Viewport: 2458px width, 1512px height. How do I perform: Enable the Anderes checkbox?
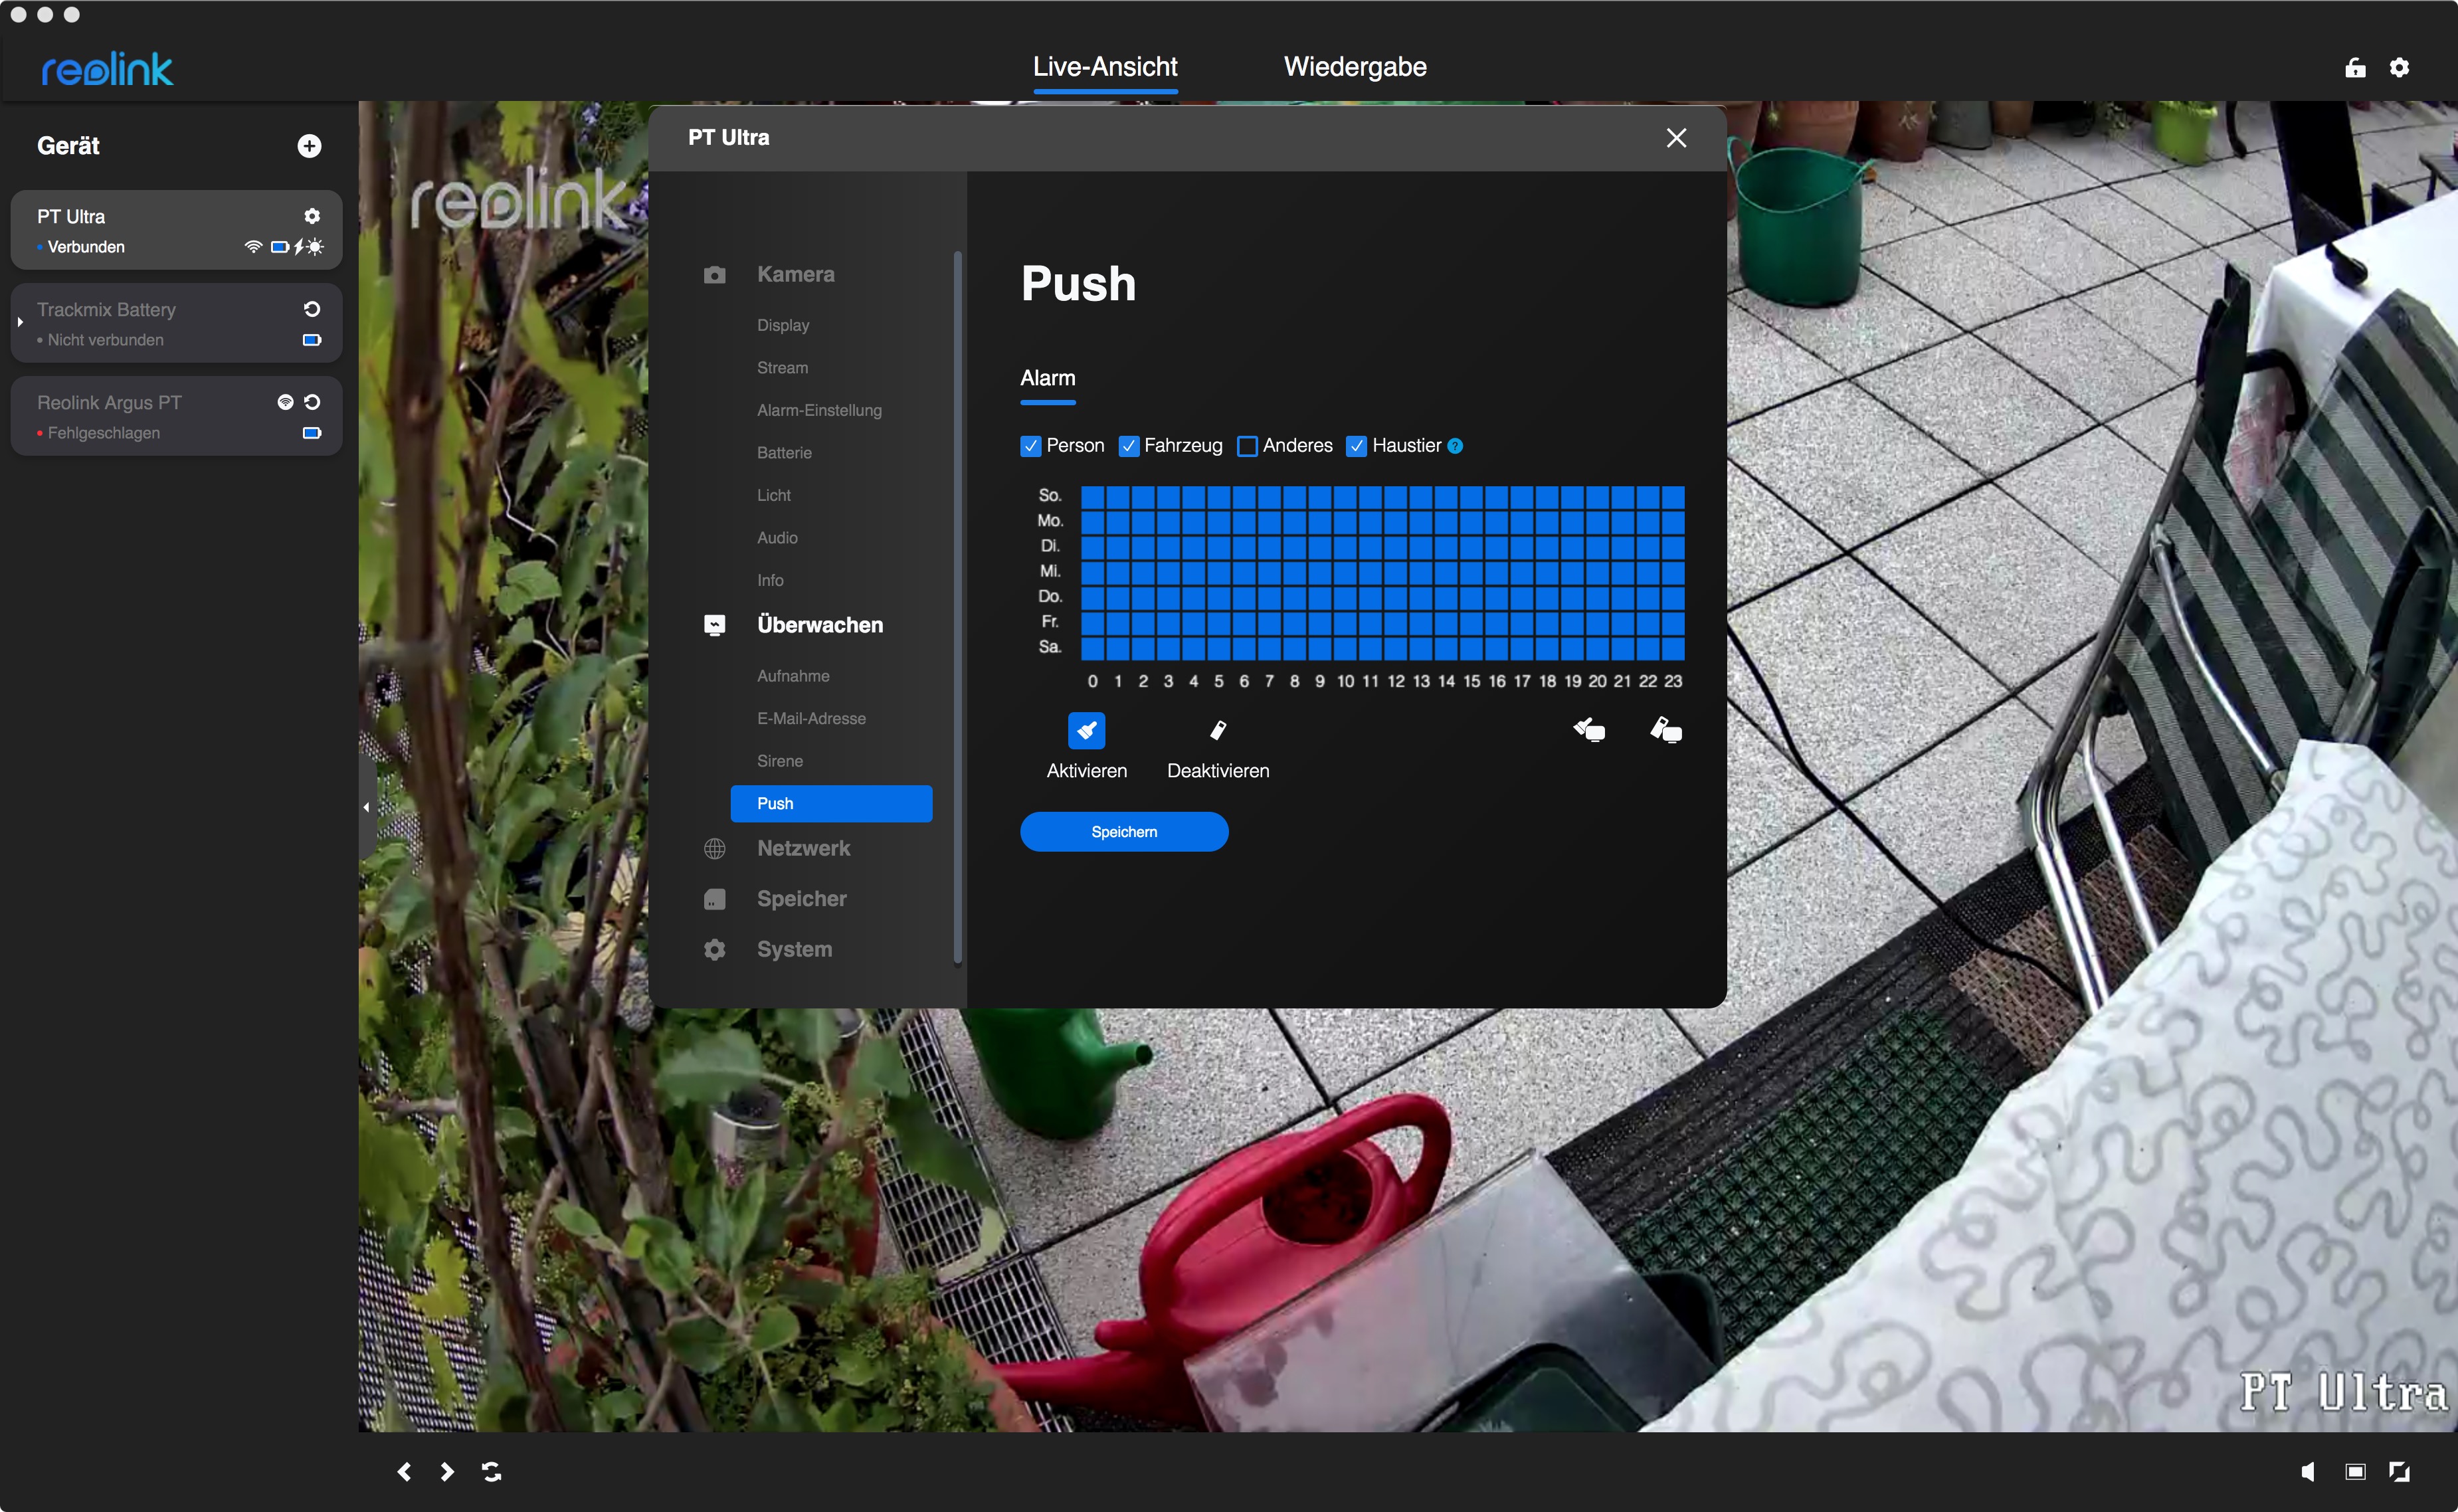pyautogui.click(x=1246, y=446)
